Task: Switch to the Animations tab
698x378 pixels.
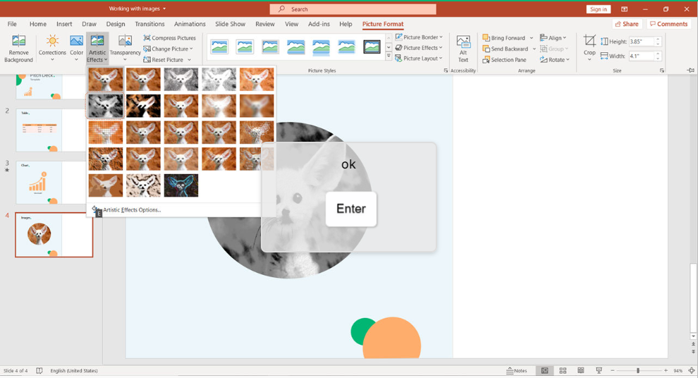Action: (x=190, y=24)
